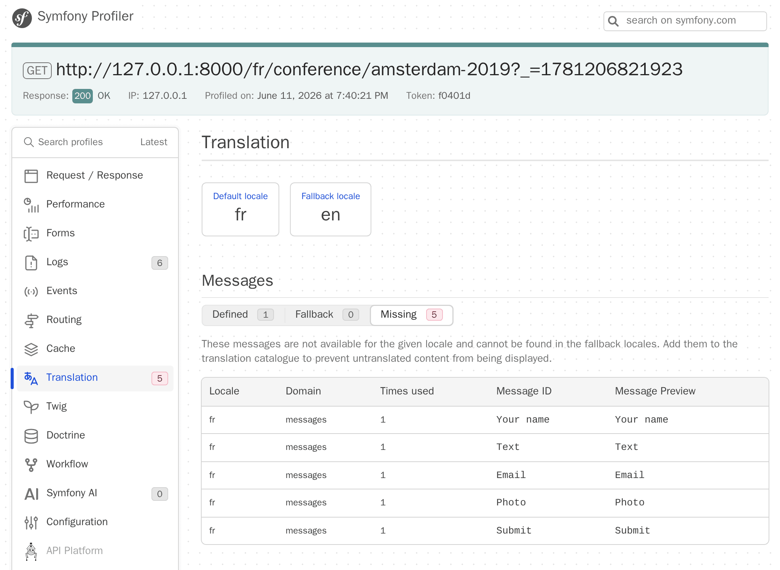Click the Logs document icon
The height and width of the screenshot is (570, 780).
(x=31, y=263)
